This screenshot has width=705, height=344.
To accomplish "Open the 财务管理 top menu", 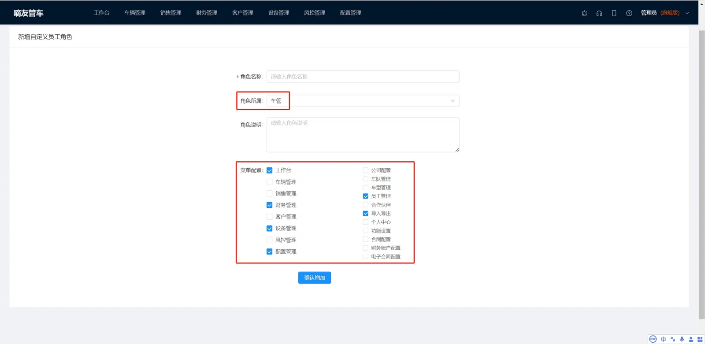I will tap(207, 13).
